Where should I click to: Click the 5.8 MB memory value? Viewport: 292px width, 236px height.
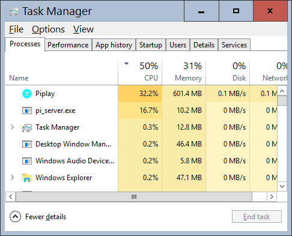click(x=191, y=161)
